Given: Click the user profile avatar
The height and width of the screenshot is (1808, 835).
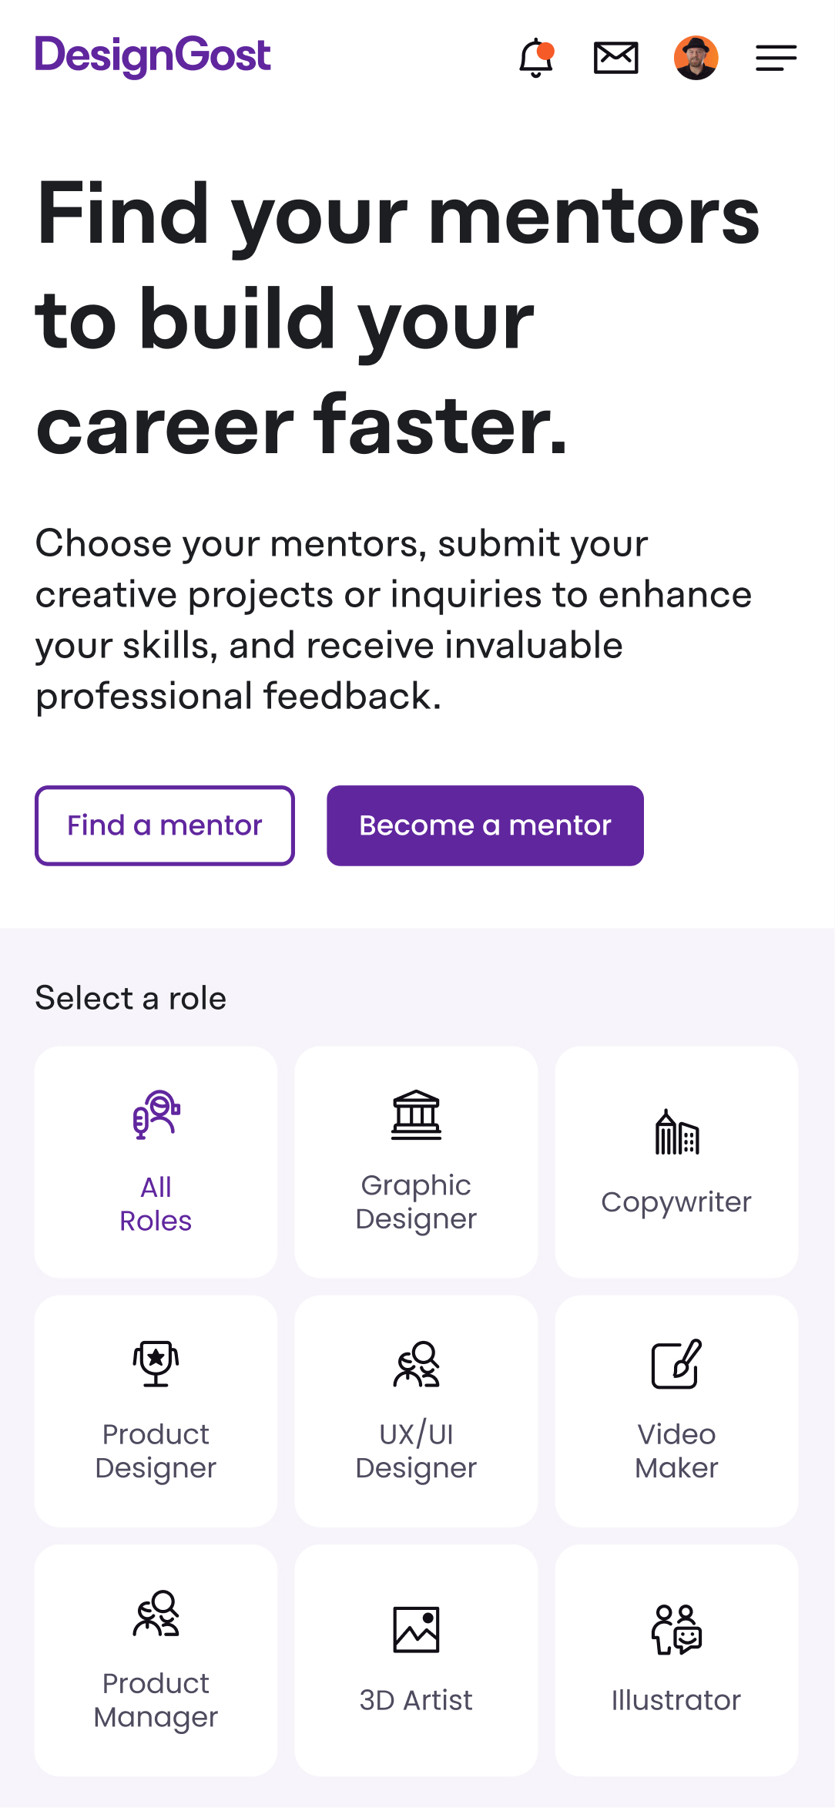Looking at the screenshot, I should [696, 58].
